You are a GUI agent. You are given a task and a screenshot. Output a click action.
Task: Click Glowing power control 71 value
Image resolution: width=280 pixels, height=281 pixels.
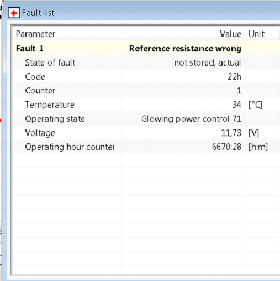pos(191,119)
